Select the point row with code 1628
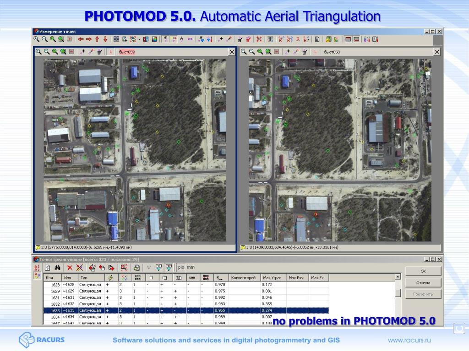Screen dimensions: 469x351 coord(186,285)
